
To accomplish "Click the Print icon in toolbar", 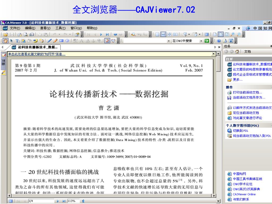I will point(19,34).
